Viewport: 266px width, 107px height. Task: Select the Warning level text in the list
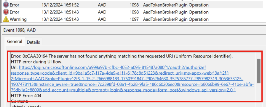18,19
